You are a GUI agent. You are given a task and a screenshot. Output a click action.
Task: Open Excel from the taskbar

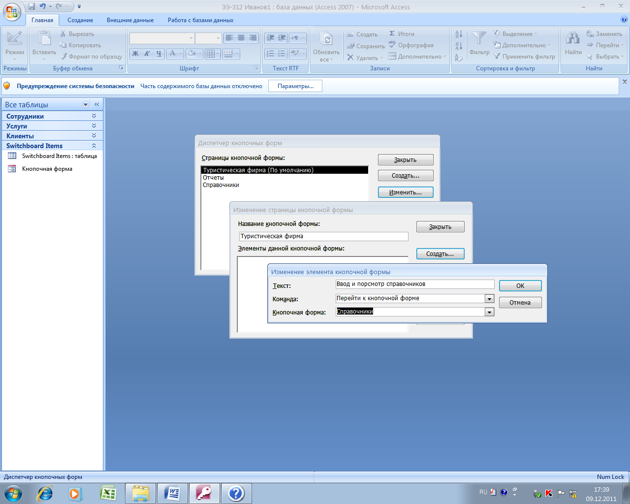pos(108,493)
